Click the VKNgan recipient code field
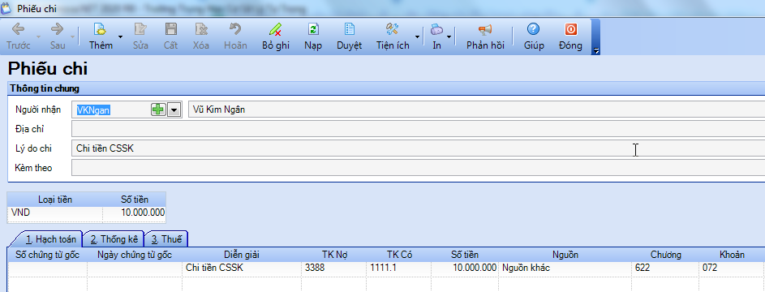This screenshot has height=292, width=765. (x=112, y=110)
